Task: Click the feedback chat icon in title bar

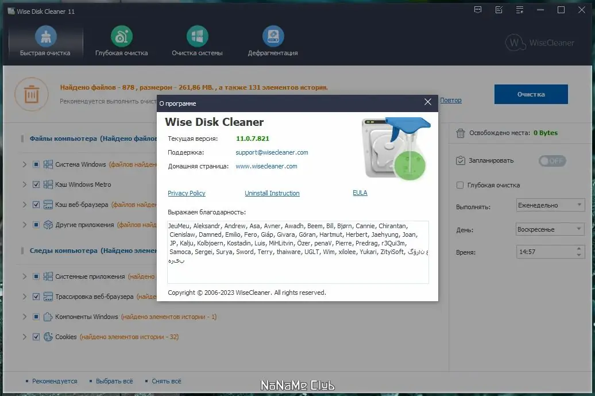Action: 478,10
